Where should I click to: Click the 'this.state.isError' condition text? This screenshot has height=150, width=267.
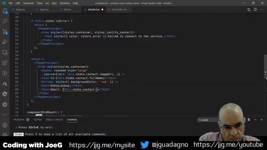tap(52, 21)
